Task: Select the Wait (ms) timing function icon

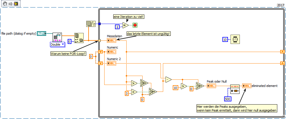Action: coord(235,39)
